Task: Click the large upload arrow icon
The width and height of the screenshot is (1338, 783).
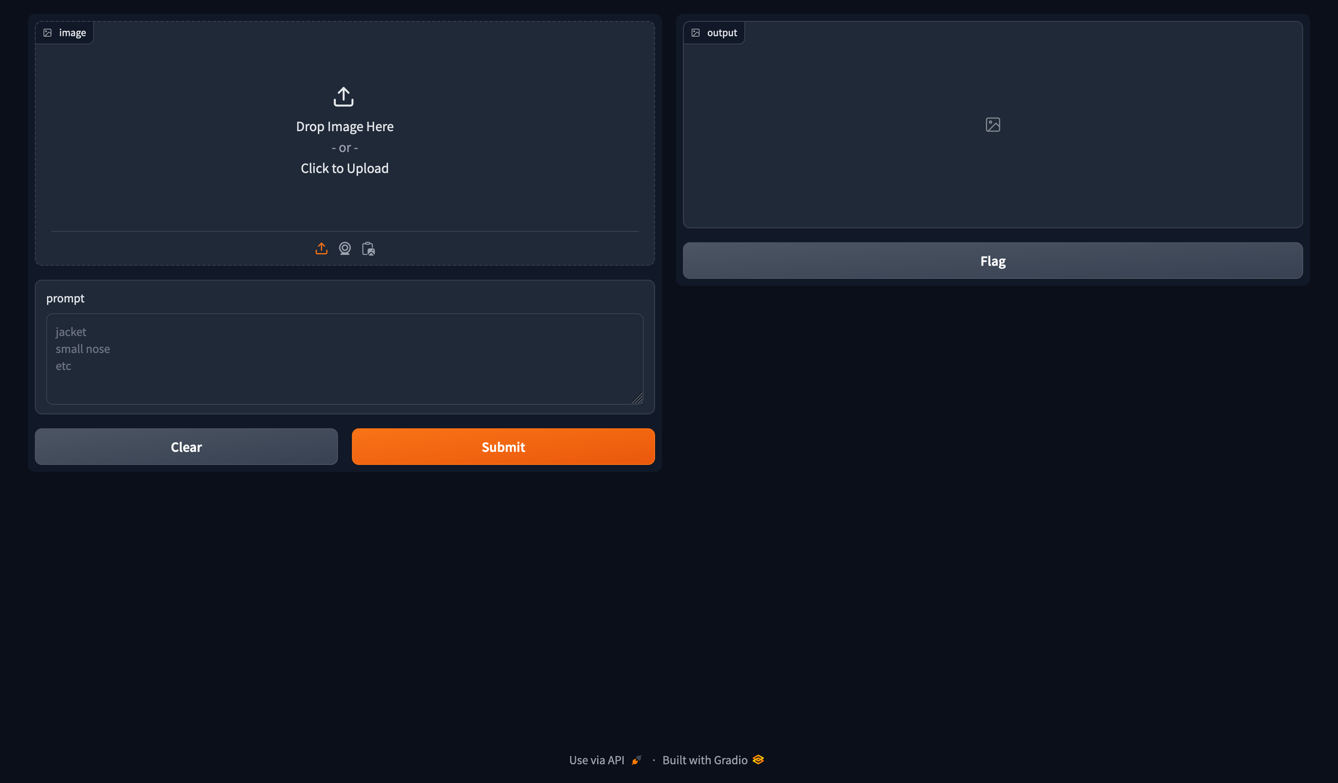Action: (x=344, y=97)
